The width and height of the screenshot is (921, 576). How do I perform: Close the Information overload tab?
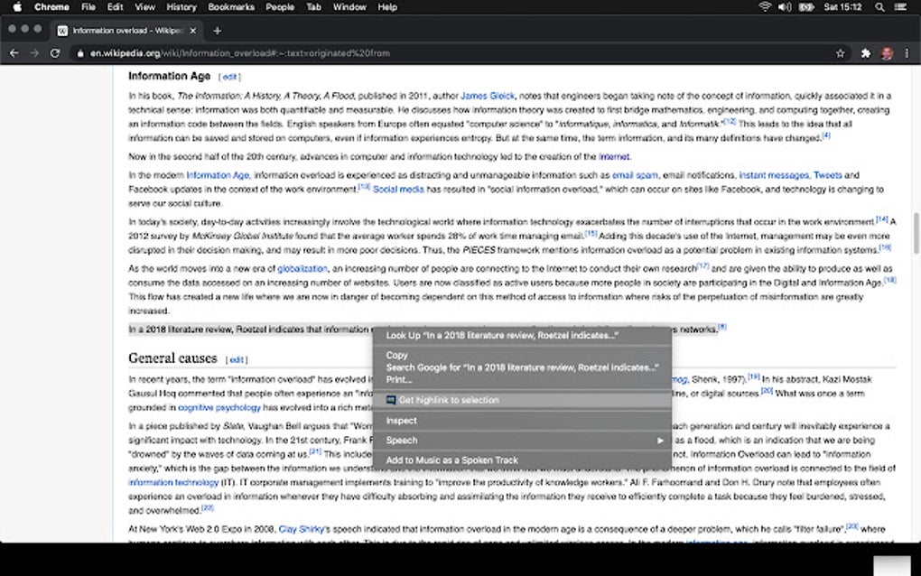click(192, 31)
